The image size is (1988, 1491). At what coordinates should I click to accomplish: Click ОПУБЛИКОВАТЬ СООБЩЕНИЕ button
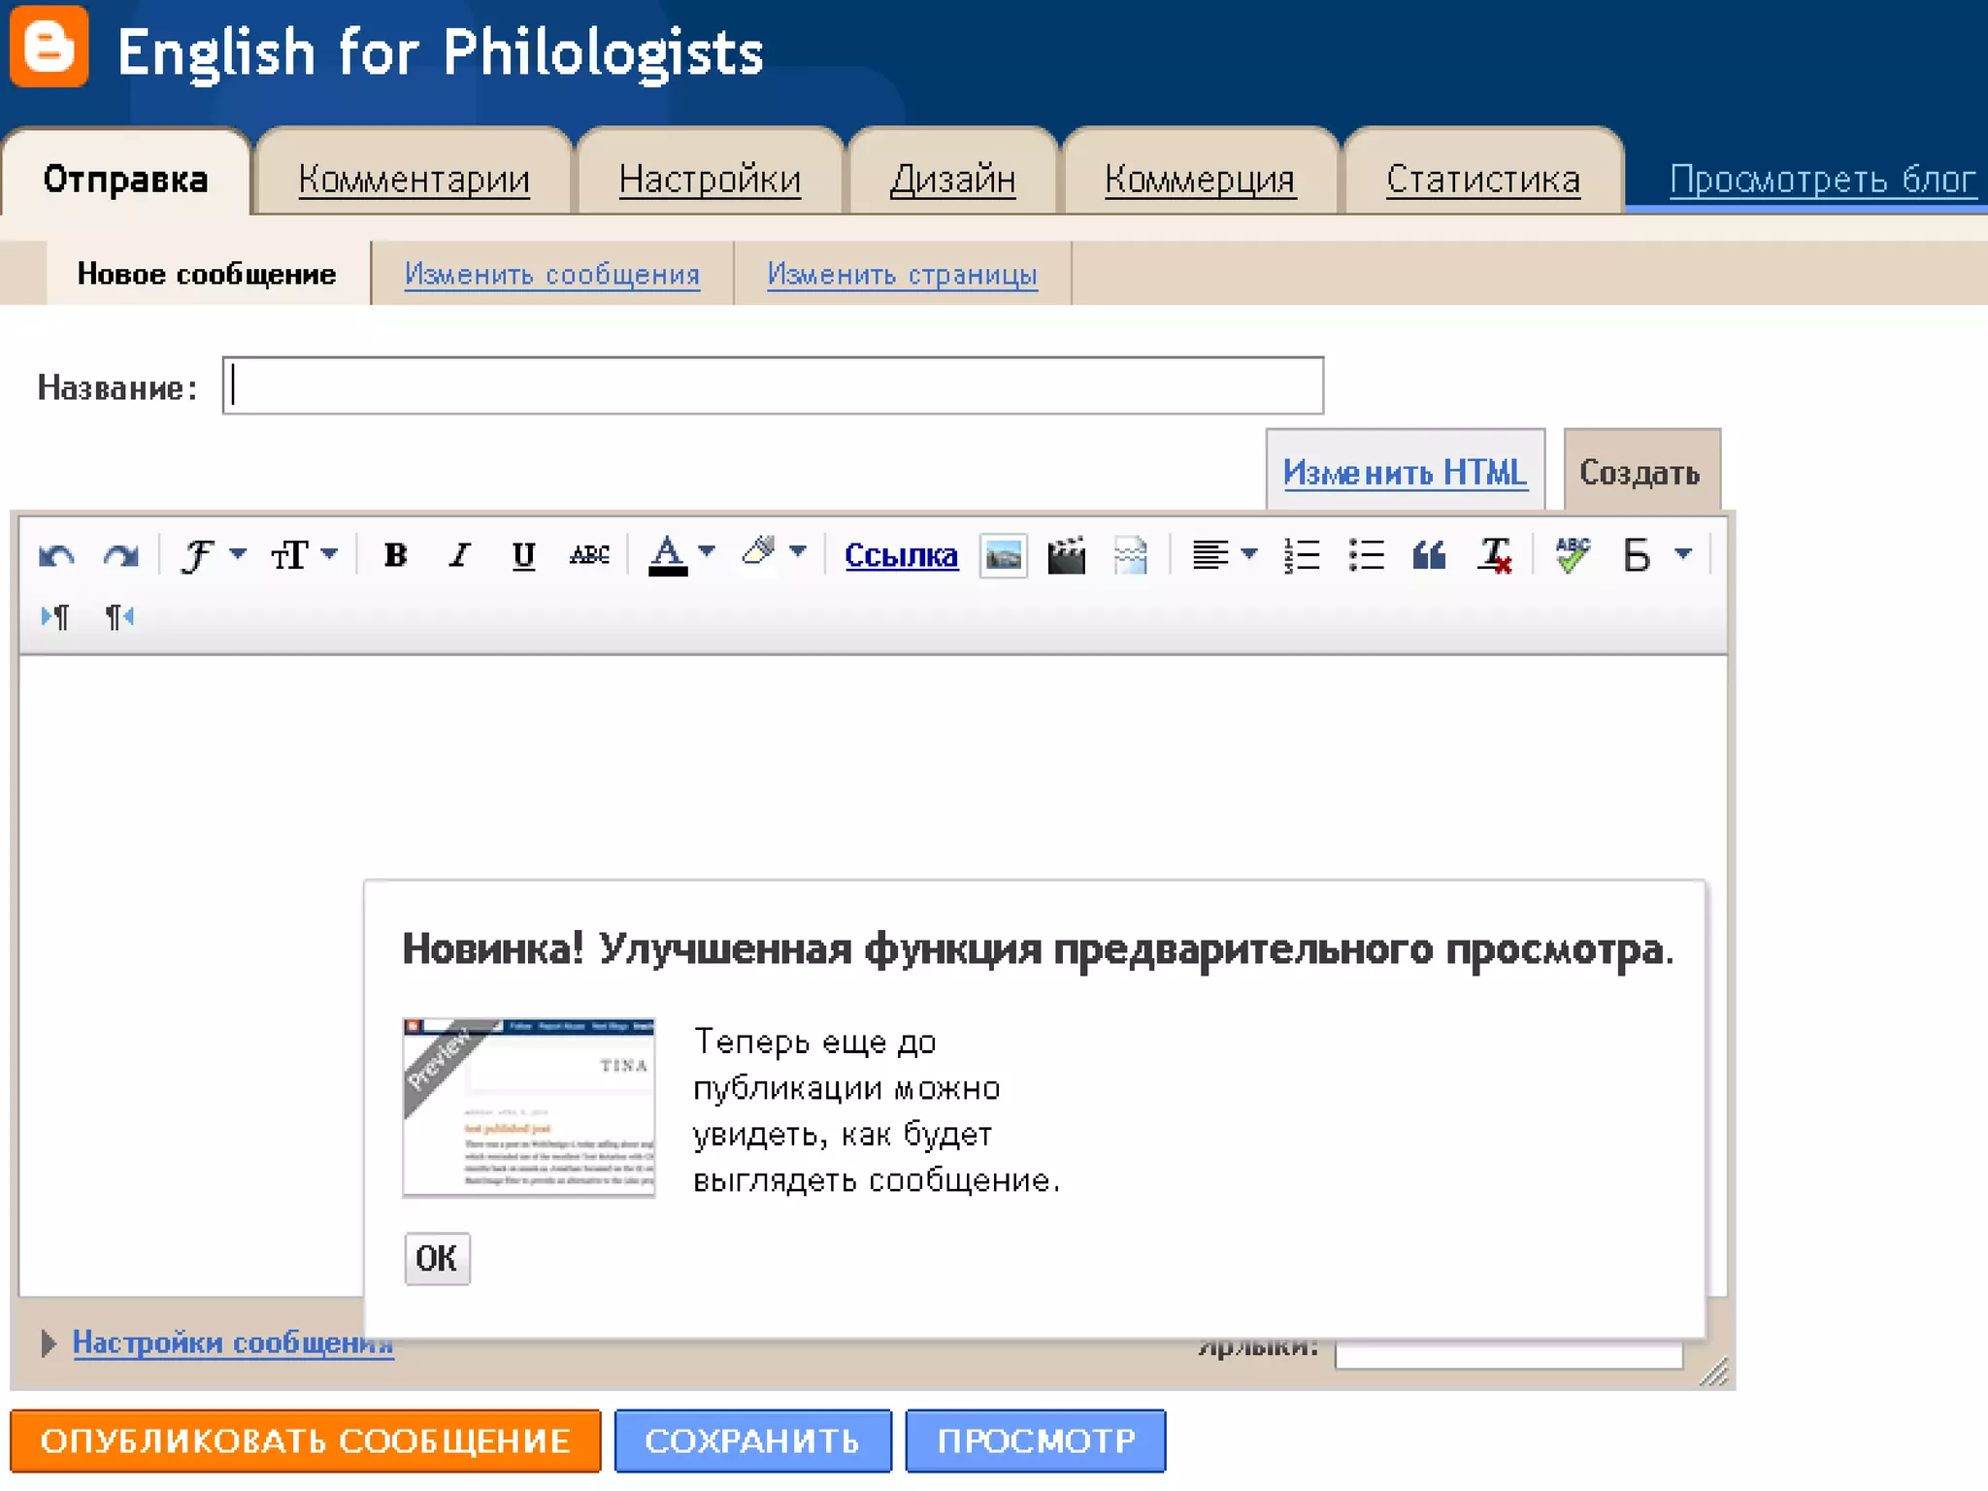pyautogui.click(x=305, y=1441)
